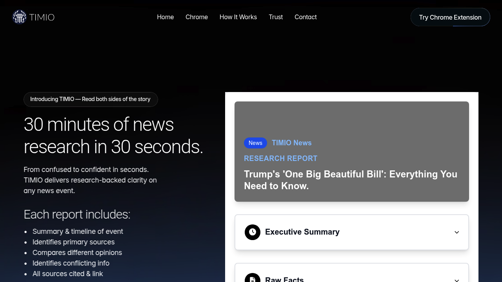
Task: Click the chevron on the Executive Summary card
Action: point(457,232)
